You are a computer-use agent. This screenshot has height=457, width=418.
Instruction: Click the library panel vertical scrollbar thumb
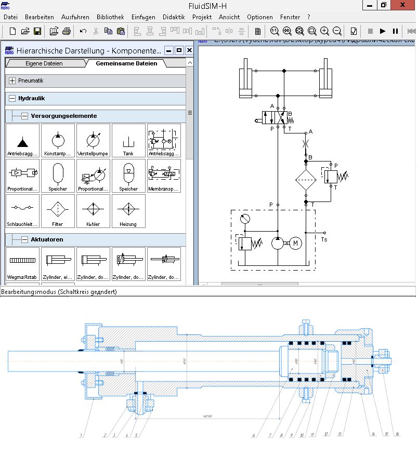point(190,113)
